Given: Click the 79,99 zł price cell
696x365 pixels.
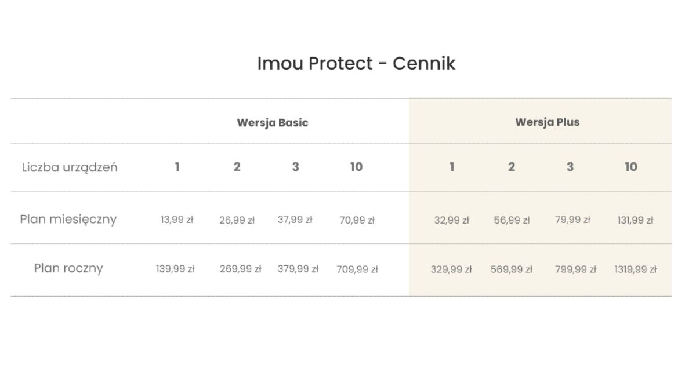Looking at the screenshot, I should [x=572, y=220].
